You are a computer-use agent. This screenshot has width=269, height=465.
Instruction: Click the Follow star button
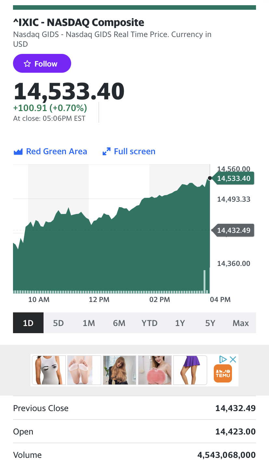[42, 63]
